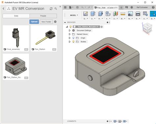Expand the Named Views node
Image resolution: width=156 pixels, height=124 pixels.
click(69, 34)
